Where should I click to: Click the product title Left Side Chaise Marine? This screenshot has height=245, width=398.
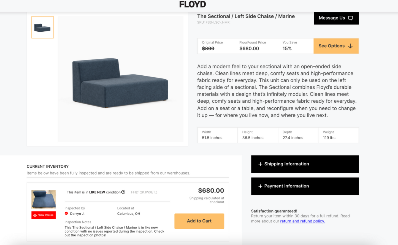tap(246, 16)
